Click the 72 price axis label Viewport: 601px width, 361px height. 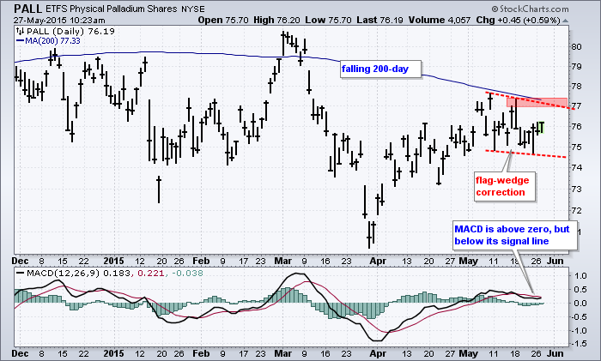[576, 211]
